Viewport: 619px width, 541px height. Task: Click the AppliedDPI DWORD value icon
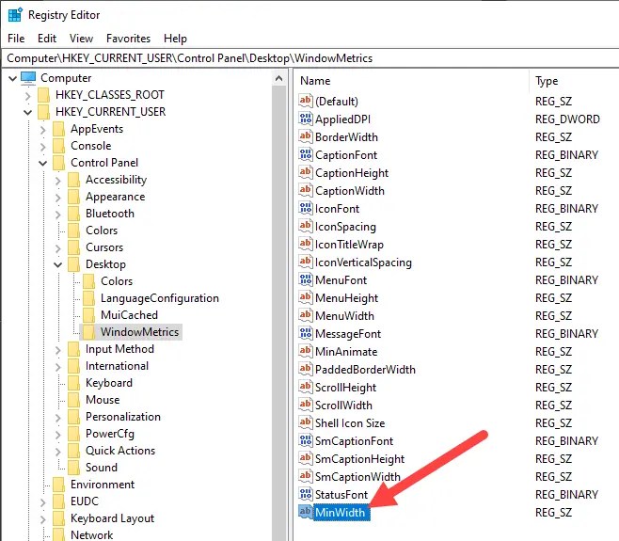pyautogui.click(x=306, y=119)
